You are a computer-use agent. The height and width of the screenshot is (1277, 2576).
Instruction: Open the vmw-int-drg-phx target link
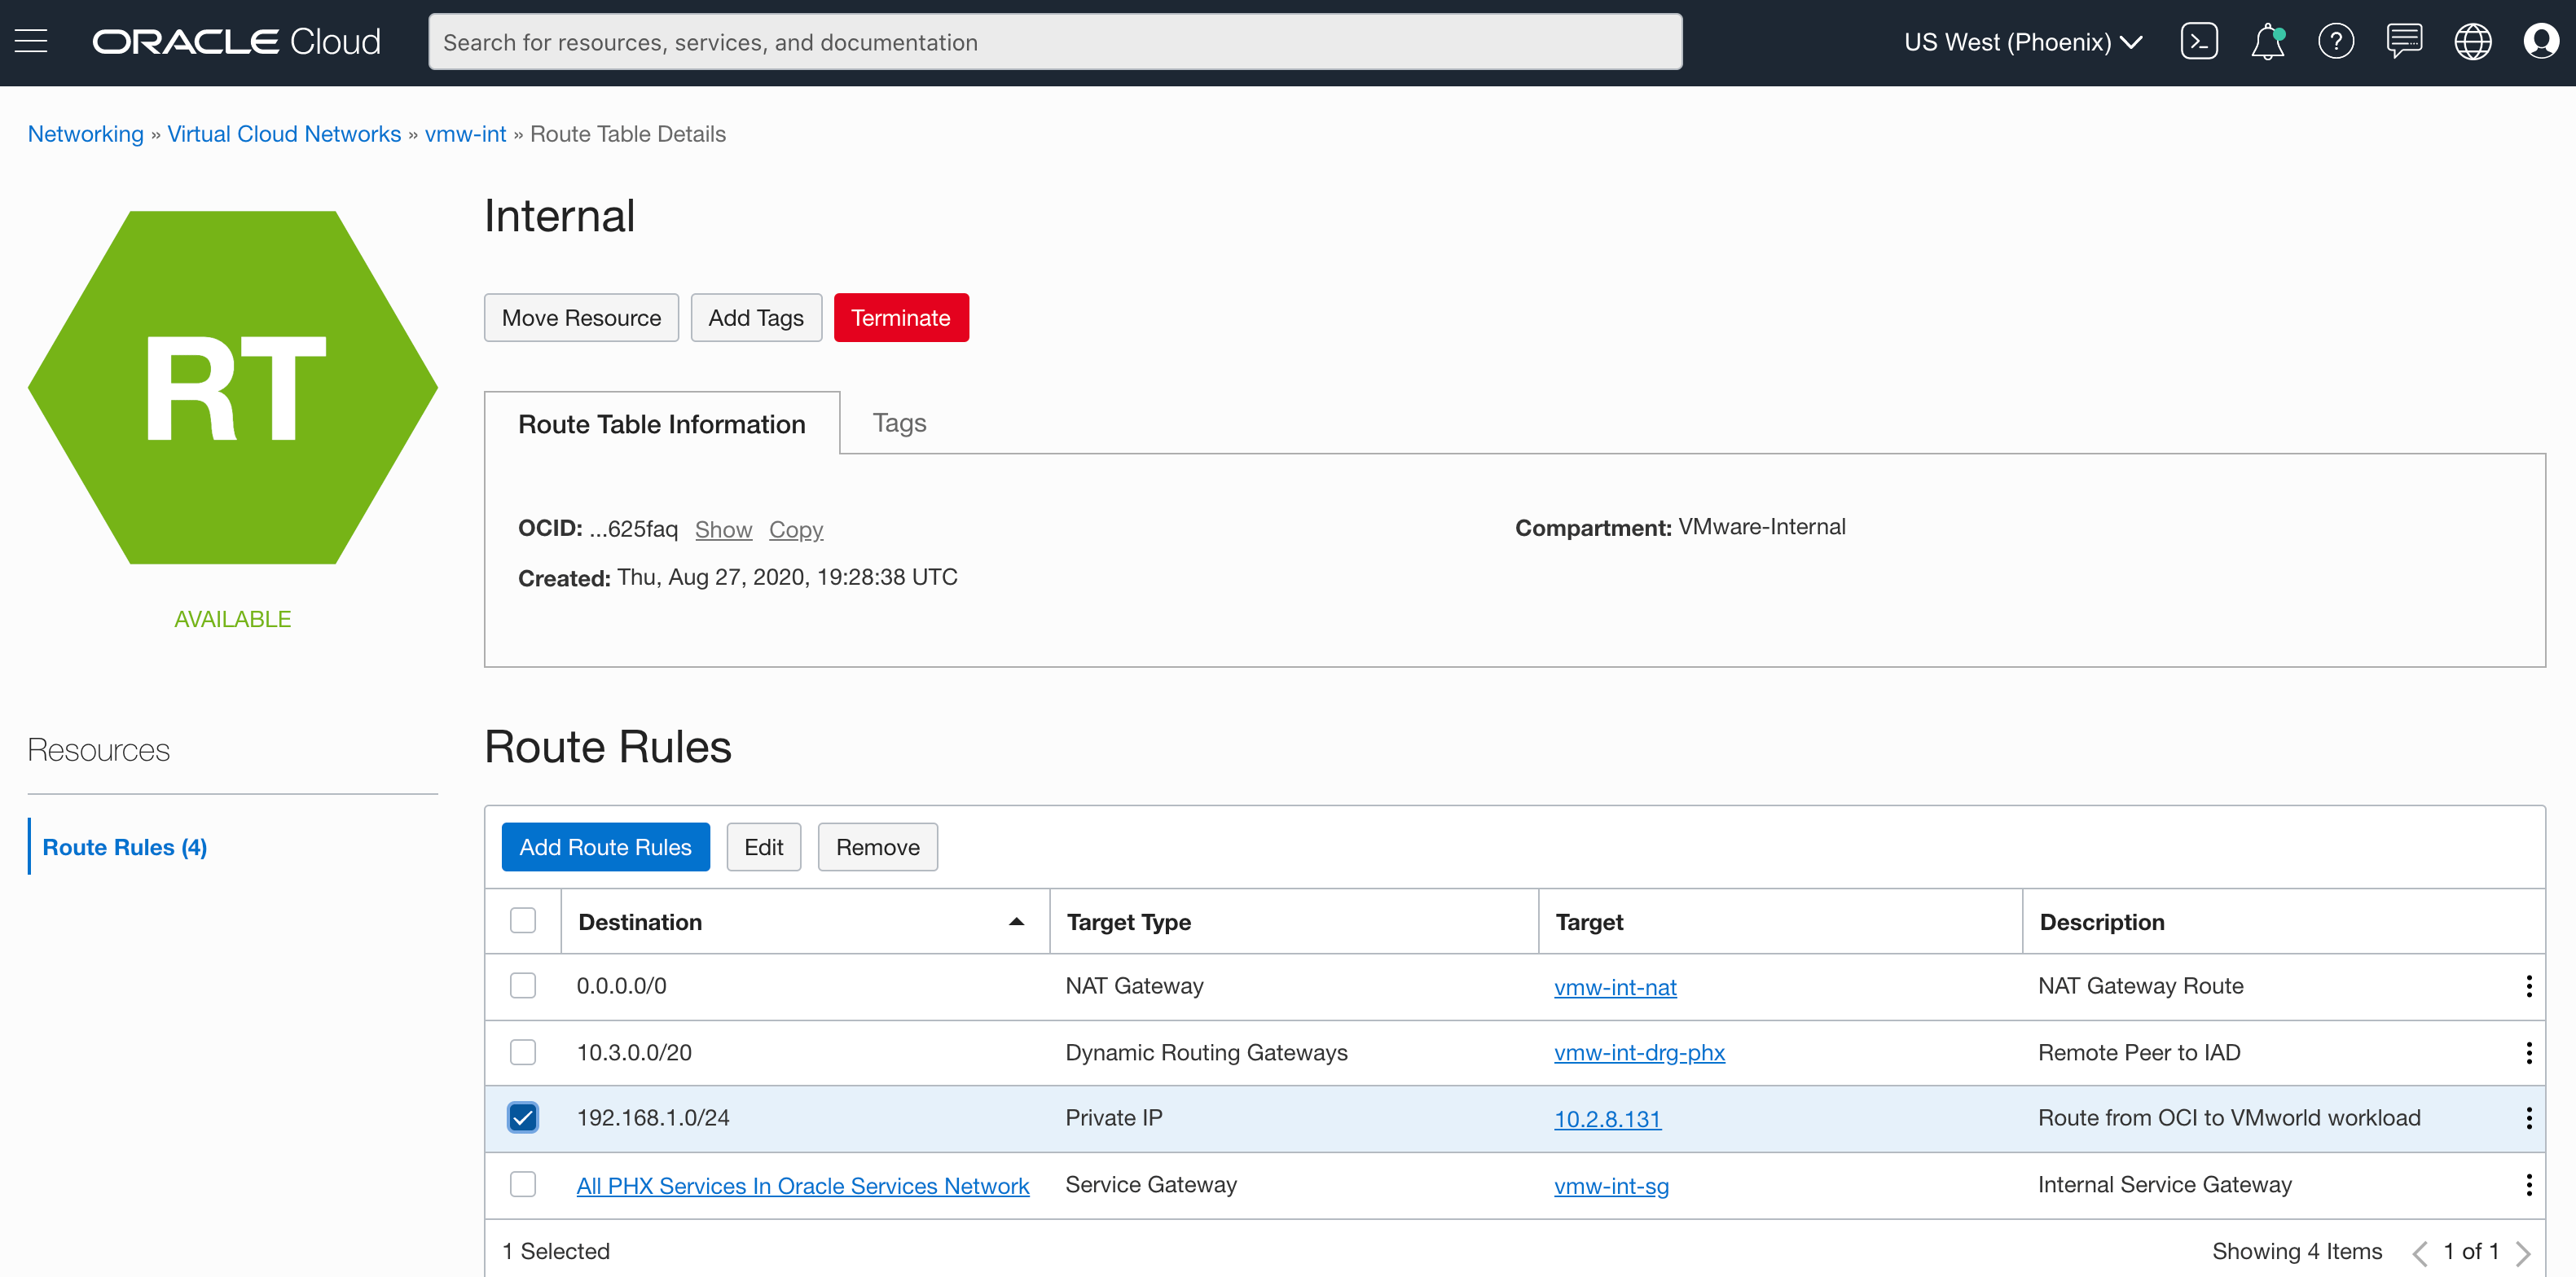[x=1638, y=1052]
